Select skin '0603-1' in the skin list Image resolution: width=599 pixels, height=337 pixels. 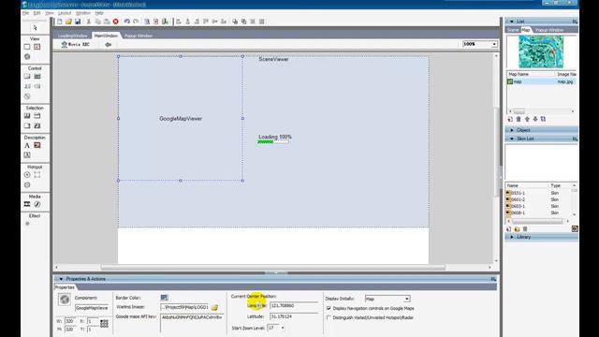[539, 206]
